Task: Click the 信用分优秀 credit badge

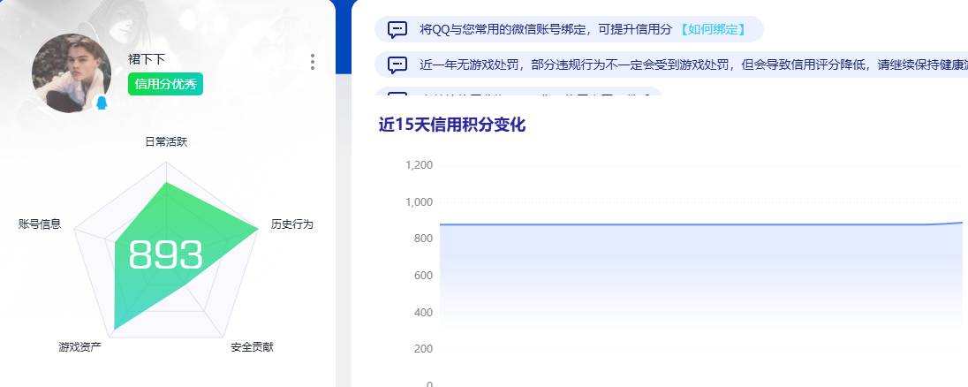Action: (x=165, y=84)
